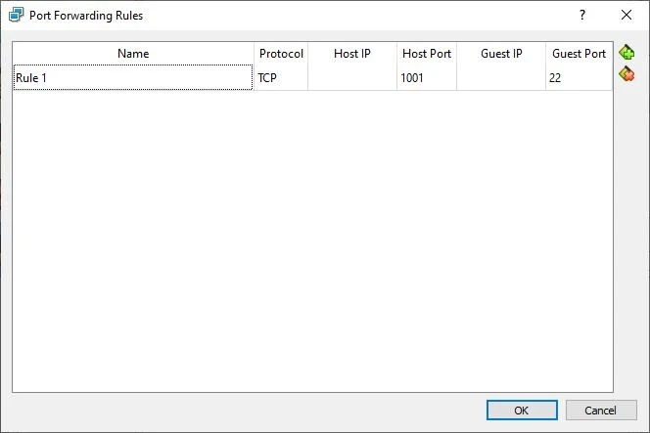
Task: Click the Guest IP column header
Action: pos(500,54)
